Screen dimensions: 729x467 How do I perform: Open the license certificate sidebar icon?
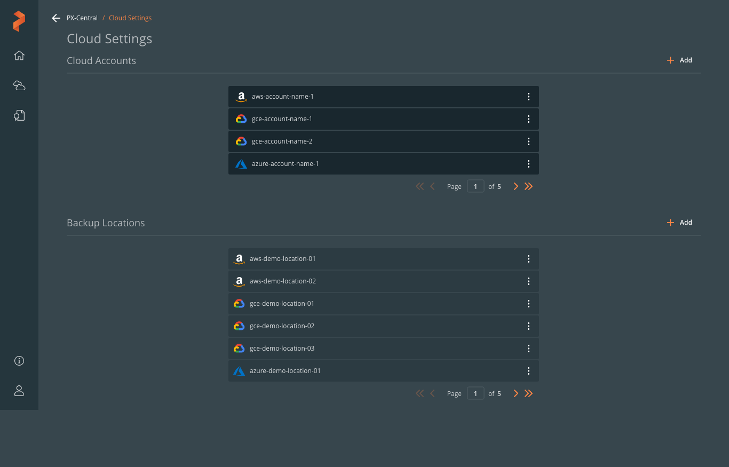click(19, 115)
